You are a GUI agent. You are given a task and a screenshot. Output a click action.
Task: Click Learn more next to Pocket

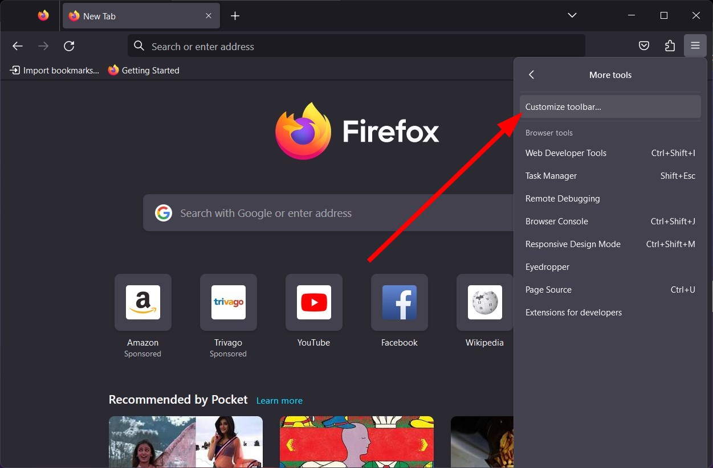pyautogui.click(x=279, y=401)
